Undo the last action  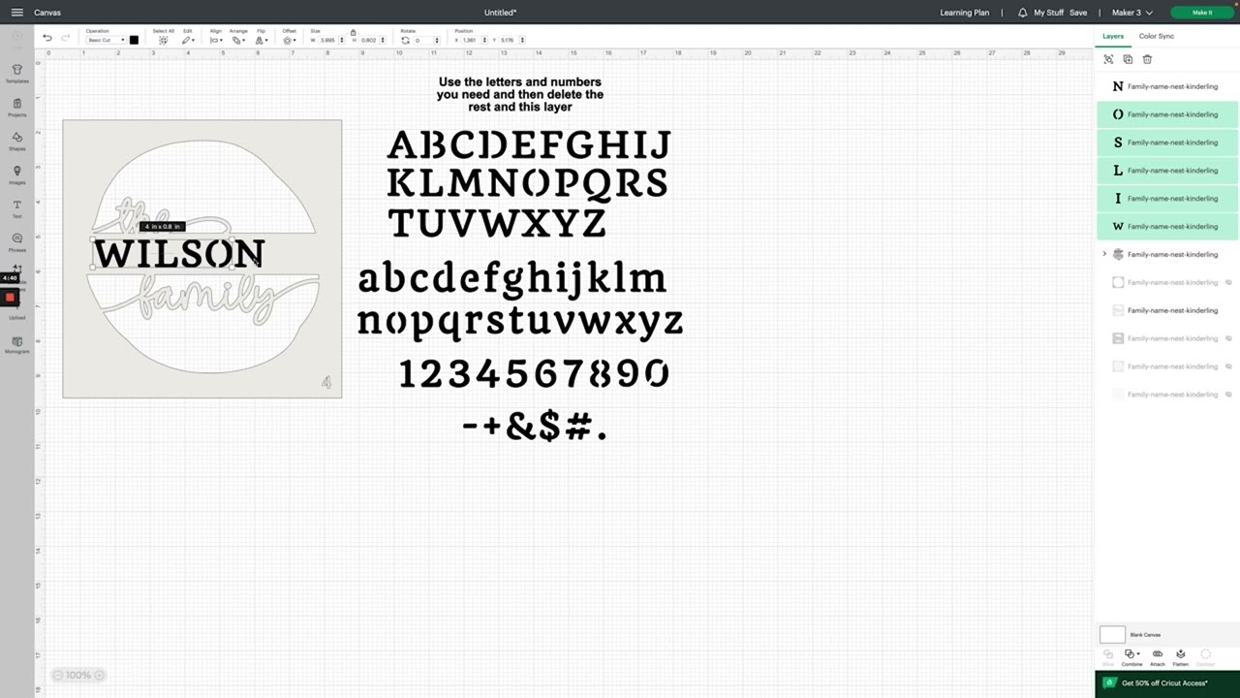46,38
